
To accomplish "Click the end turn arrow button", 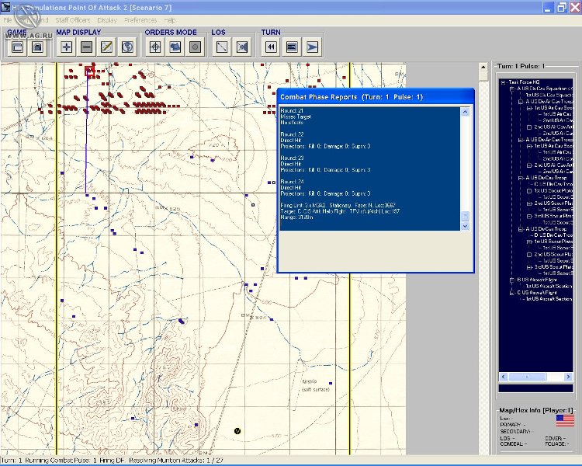I will coord(312,47).
